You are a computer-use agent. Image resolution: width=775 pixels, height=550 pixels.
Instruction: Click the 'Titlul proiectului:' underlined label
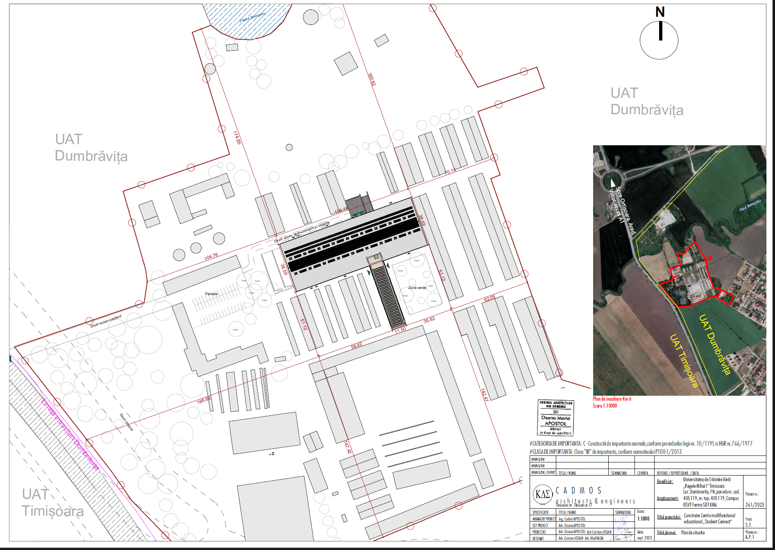click(x=668, y=517)
